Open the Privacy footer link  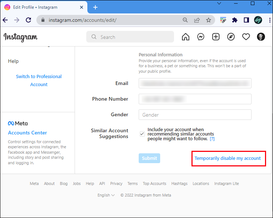tap(116, 183)
